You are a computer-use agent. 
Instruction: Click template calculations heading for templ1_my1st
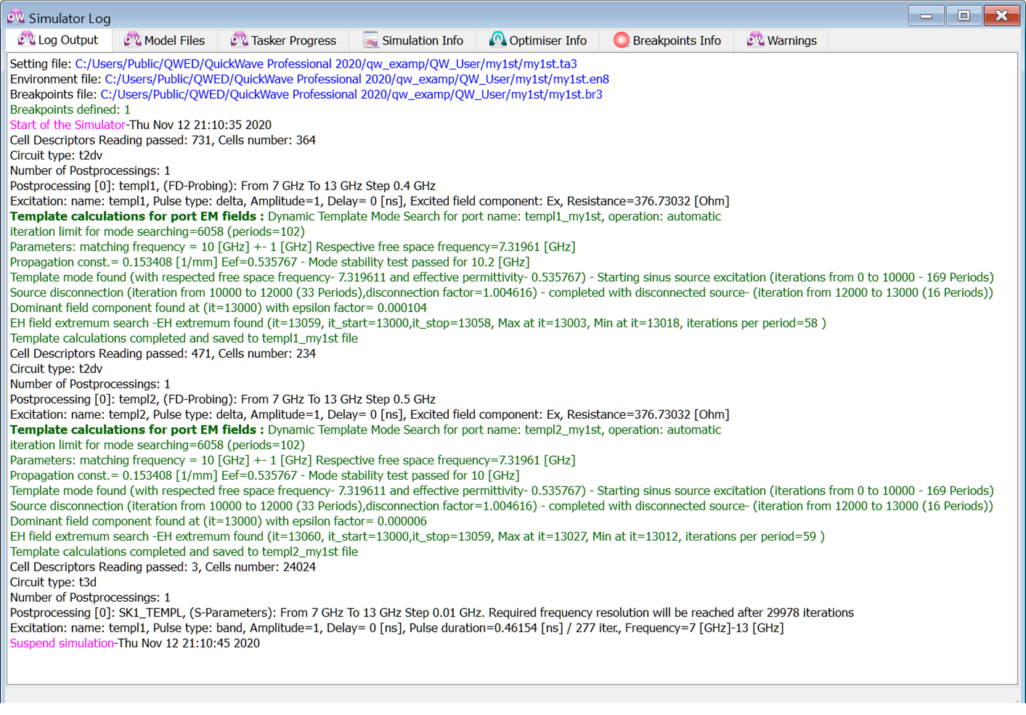[x=366, y=216]
